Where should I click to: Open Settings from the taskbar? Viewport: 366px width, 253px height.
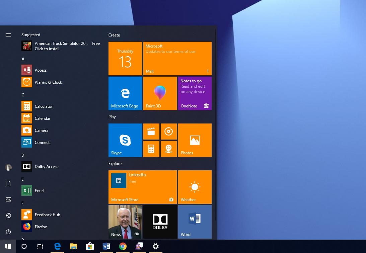[156, 246]
